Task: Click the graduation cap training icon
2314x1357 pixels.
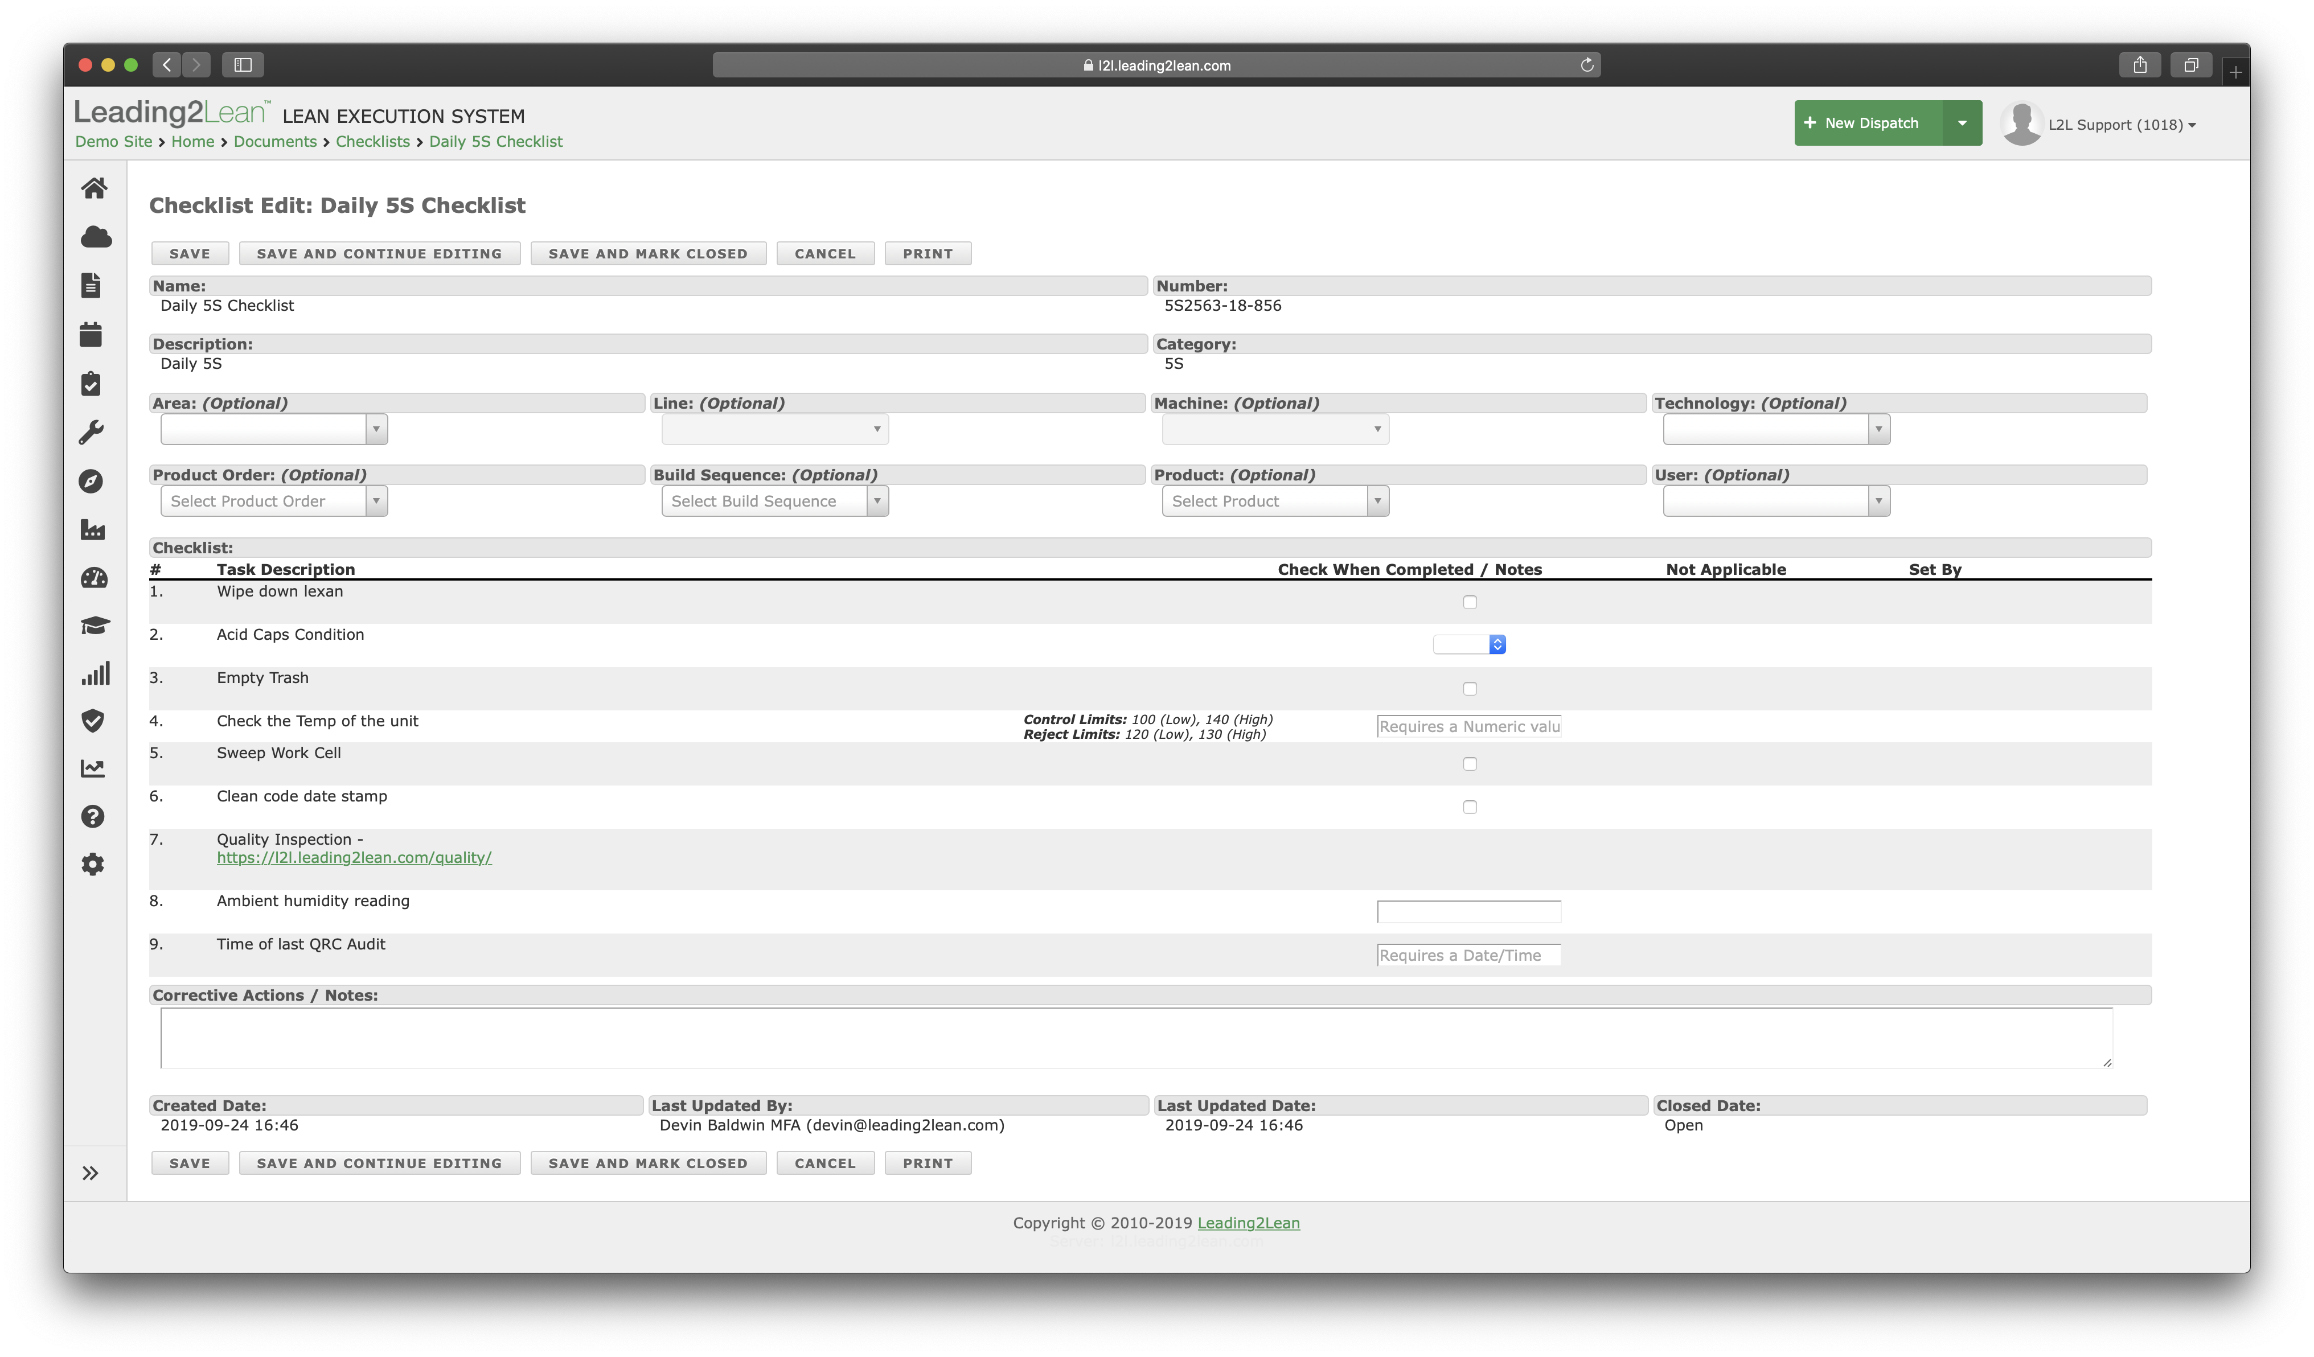Action: [93, 626]
